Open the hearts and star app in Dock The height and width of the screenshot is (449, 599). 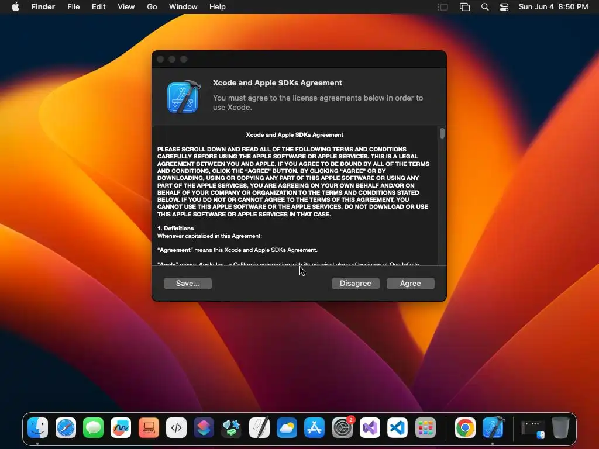point(232,427)
